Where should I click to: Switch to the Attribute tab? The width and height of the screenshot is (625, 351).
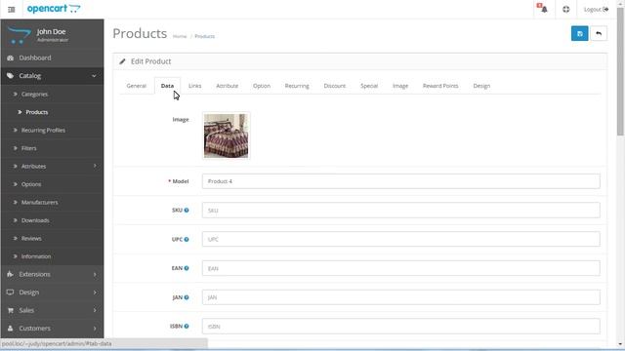point(228,86)
